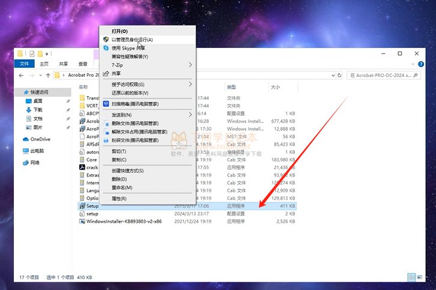The image size is (436, 290).
Task: Switch to the 查看 (View) ribbon tab
Action: pos(83,64)
